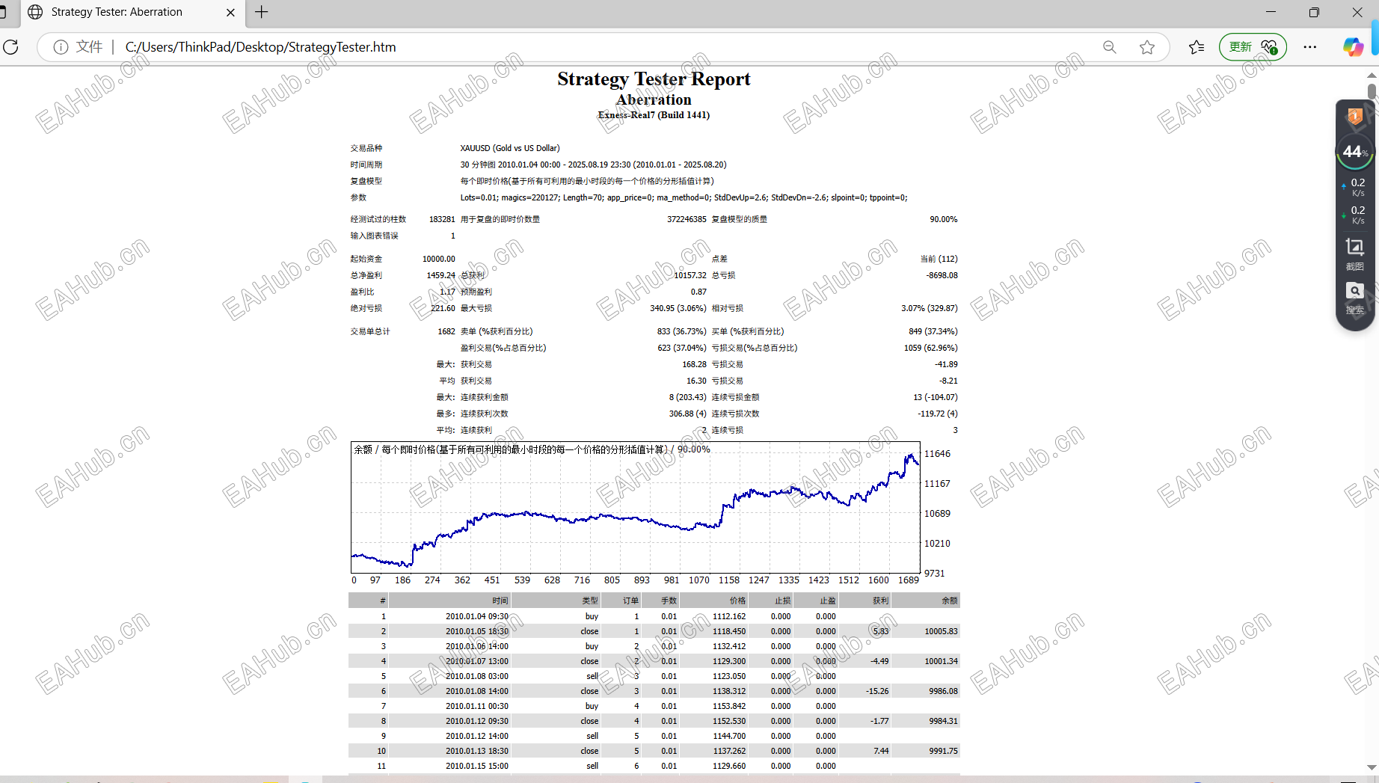
Task: Click the search (搜索) icon in side widget
Action: coord(1354,298)
